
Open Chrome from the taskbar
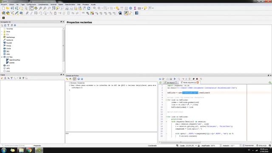[29, 150]
